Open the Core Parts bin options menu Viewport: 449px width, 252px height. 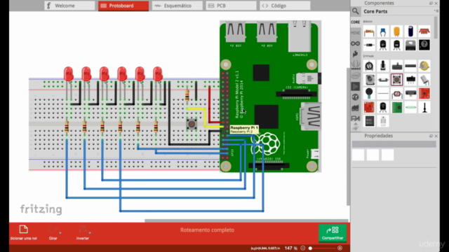436,11
